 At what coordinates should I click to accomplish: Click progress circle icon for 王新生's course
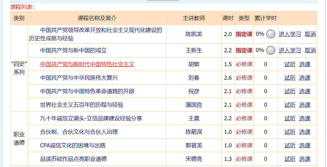[x=271, y=50]
